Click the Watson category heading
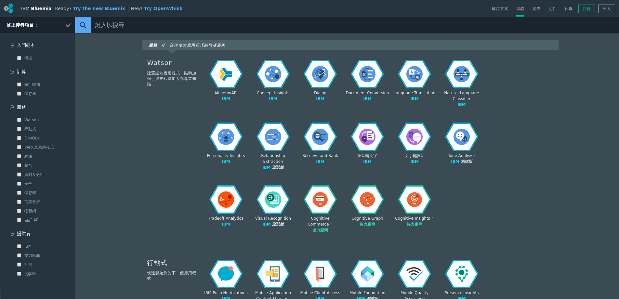This screenshot has width=619, height=299. pyautogui.click(x=160, y=63)
